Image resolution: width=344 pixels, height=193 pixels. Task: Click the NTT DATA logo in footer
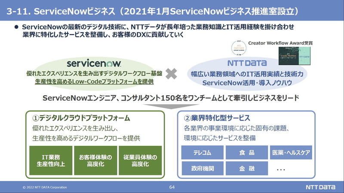[320, 187]
